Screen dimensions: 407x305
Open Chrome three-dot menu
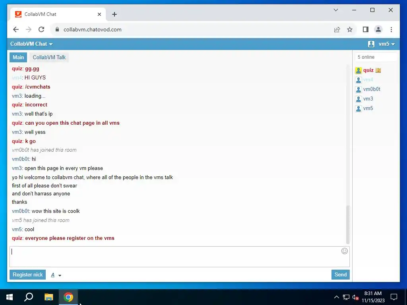point(391,29)
